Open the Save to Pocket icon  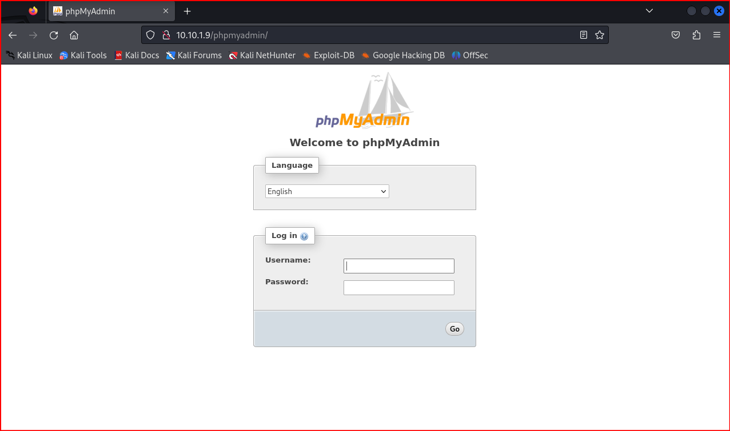pos(675,35)
